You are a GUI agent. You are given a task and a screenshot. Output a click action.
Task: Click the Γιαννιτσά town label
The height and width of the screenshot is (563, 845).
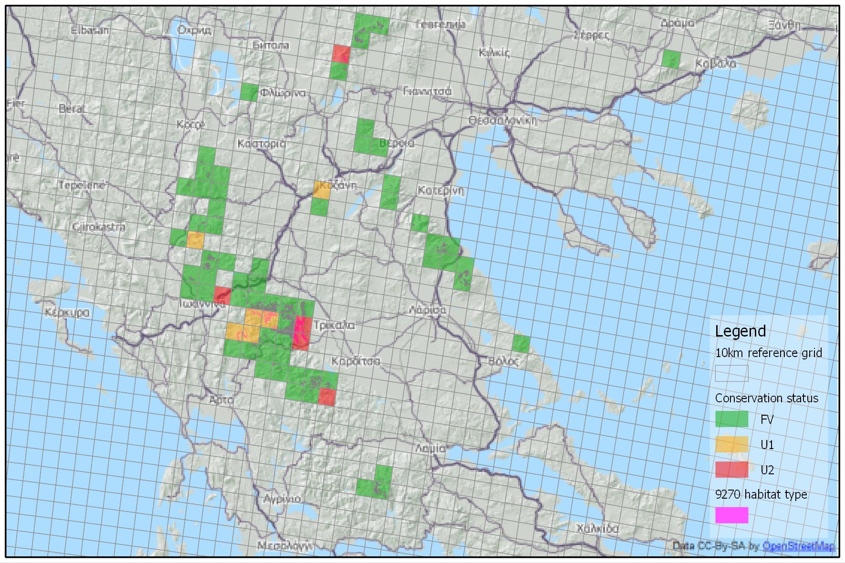427,91
